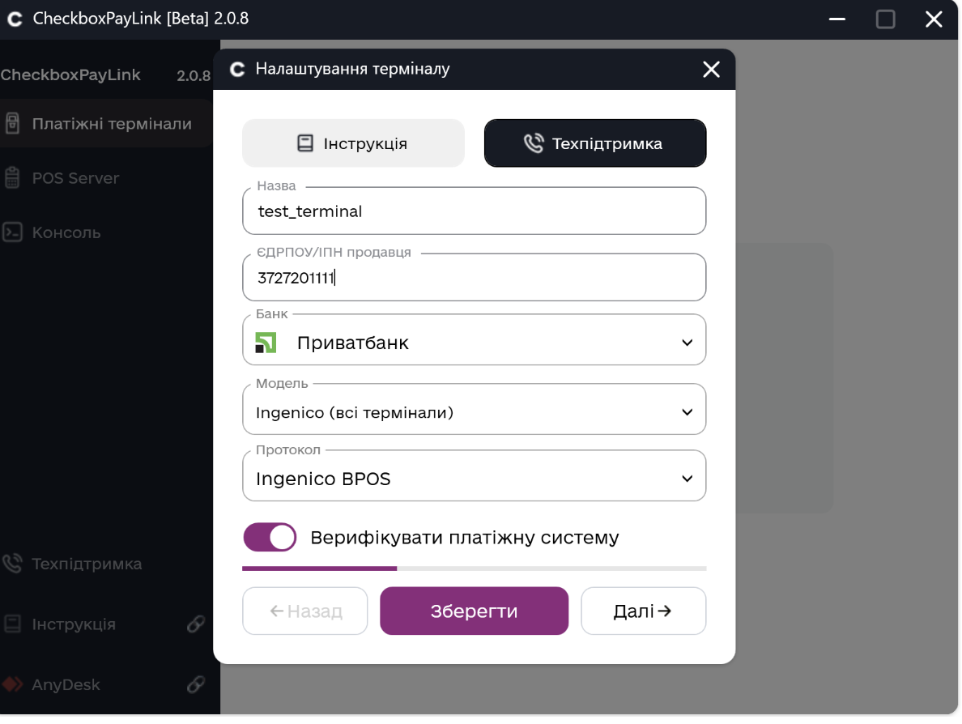Click the Консоль sidebar console icon
The width and height of the screenshot is (962, 724).
click(12, 232)
